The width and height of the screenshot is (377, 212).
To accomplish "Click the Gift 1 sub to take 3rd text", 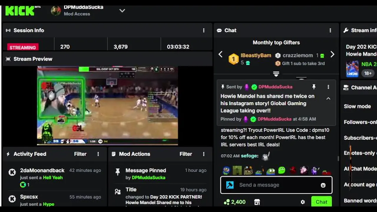I will 303,63.
